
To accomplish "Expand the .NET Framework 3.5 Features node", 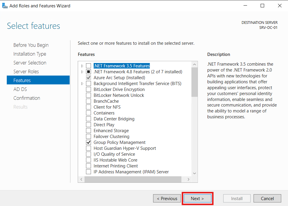I will (x=83, y=66).
